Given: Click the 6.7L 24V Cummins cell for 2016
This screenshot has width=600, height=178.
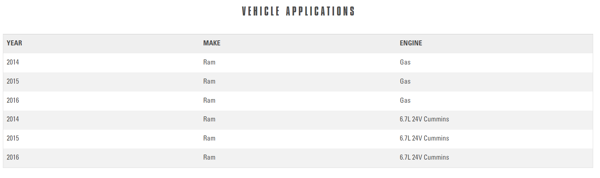Looking at the screenshot, I should pyautogui.click(x=424, y=157).
